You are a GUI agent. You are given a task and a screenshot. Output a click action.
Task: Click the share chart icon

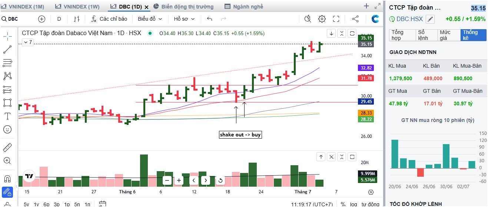[355, 19]
